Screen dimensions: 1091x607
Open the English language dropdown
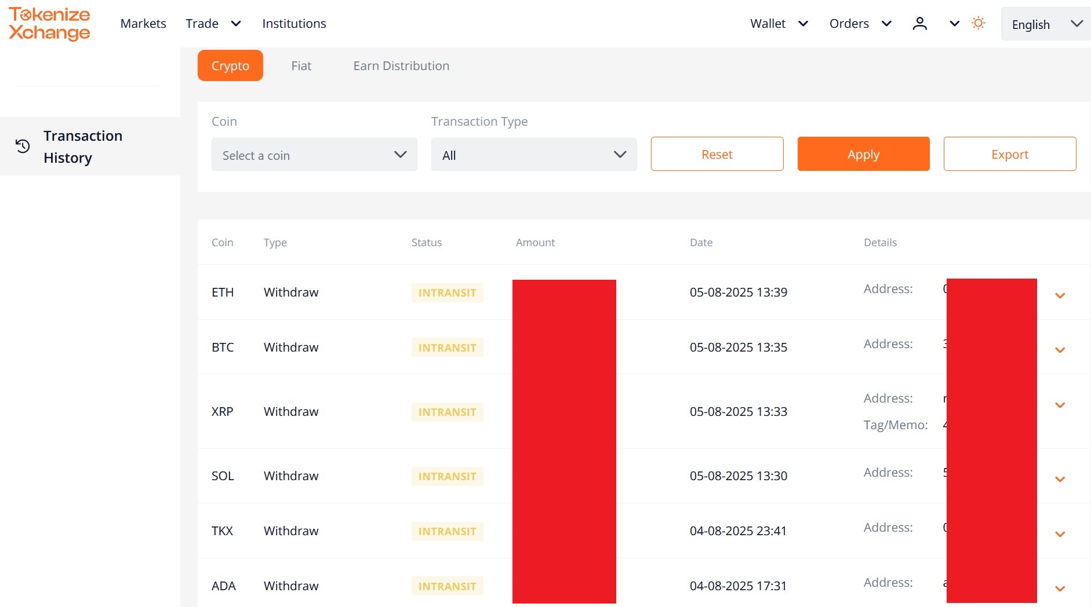tap(1046, 24)
